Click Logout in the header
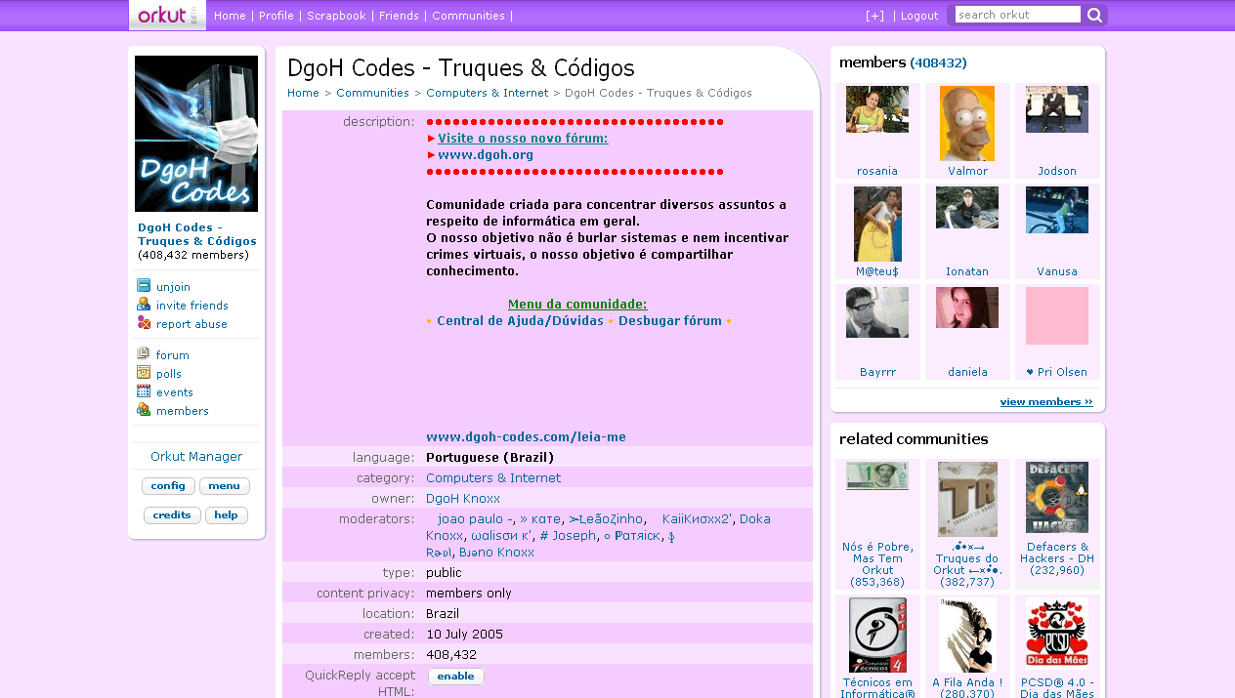This screenshot has height=698, width=1235. [x=919, y=16]
